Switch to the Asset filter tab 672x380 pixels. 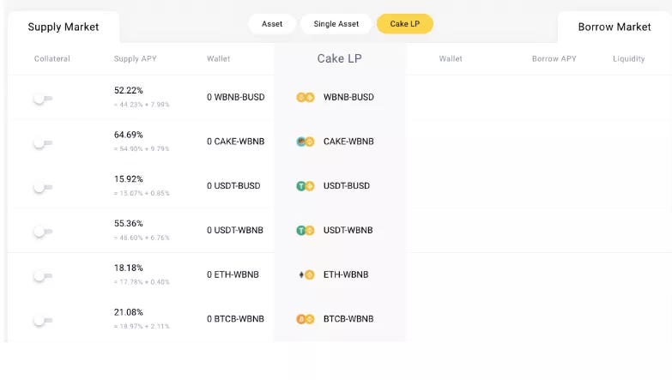click(272, 24)
